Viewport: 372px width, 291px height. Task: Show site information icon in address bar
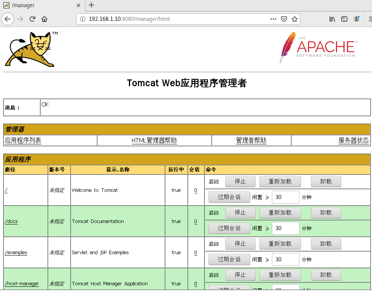[x=83, y=19]
